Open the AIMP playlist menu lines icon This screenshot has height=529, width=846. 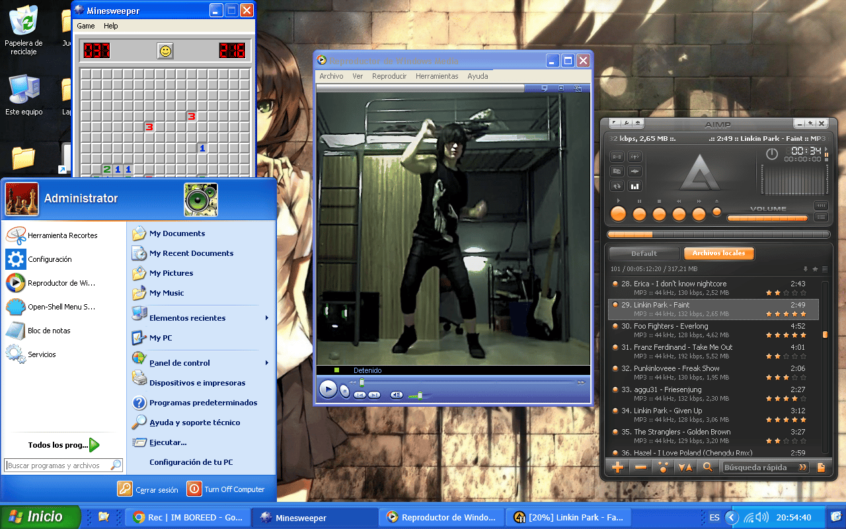click(825, 269)
